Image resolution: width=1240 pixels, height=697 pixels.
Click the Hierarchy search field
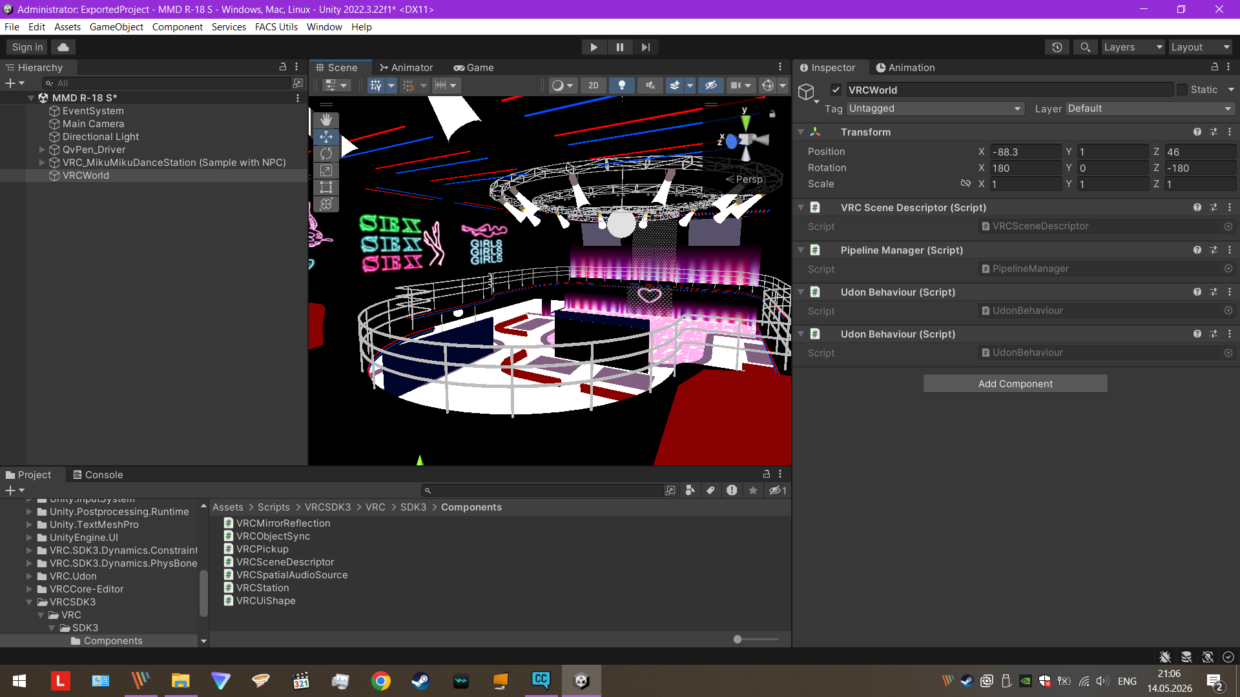[167, 83]
